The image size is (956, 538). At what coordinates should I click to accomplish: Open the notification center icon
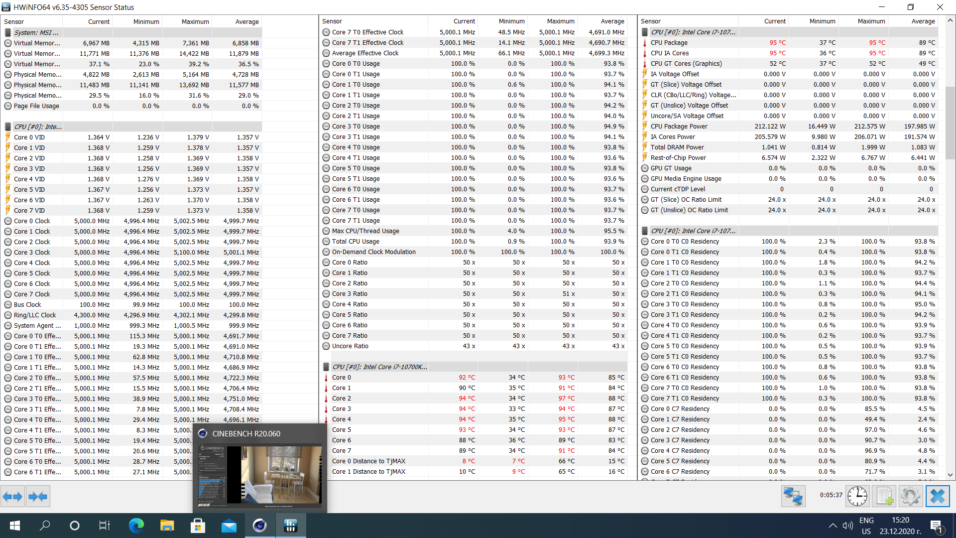tap(936, 526)
